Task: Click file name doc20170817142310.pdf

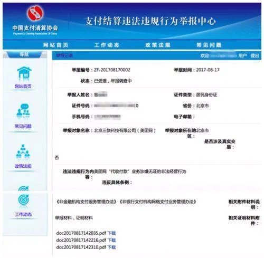Action: pos(81,247)
